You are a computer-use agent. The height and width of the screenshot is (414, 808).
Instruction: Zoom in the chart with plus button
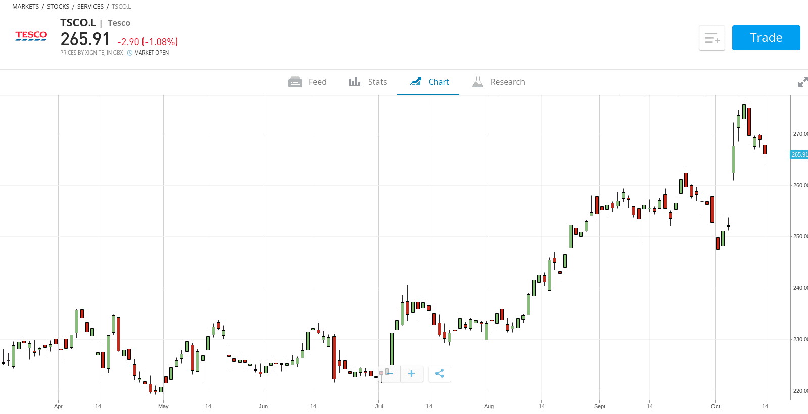tap(412, 374)
